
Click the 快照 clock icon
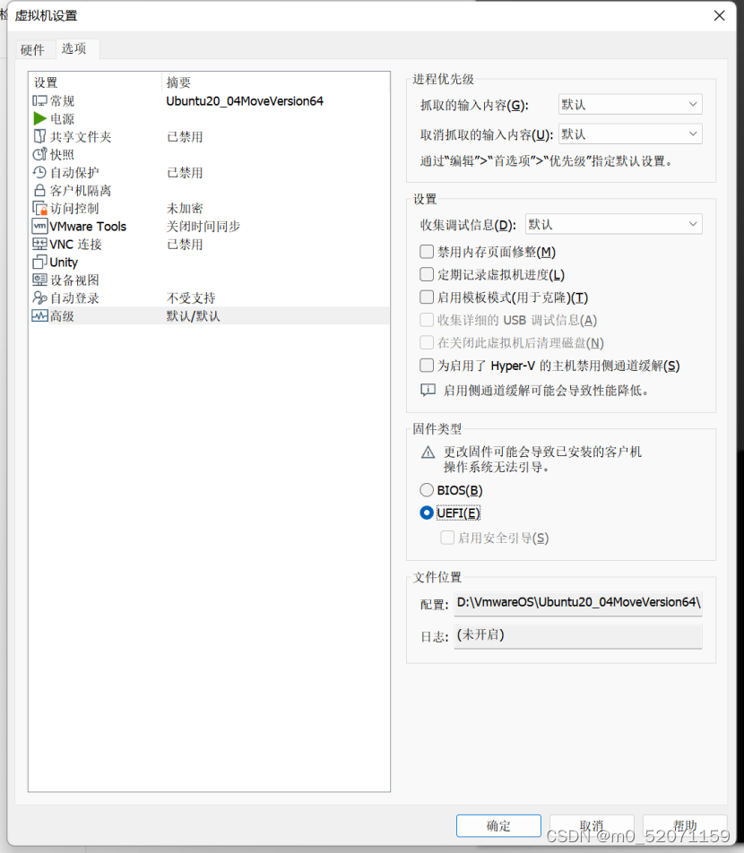[39, 154]
